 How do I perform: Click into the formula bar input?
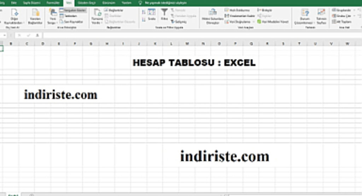[x=202, y=35]
